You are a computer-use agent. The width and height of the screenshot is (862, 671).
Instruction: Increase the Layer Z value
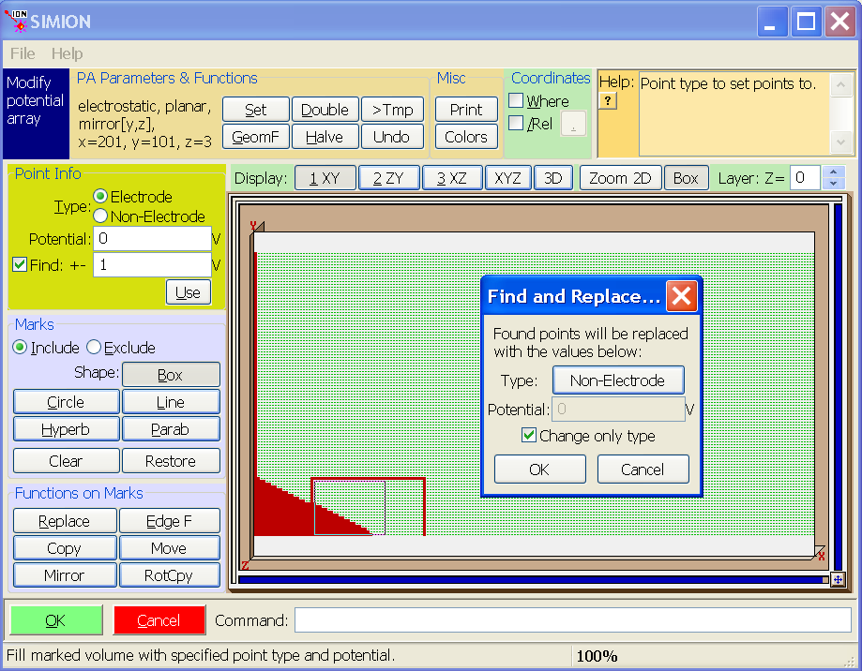coord(834,171)
